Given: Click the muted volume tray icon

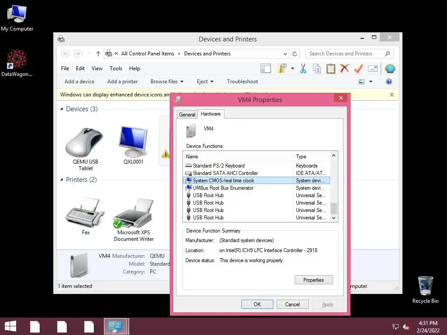Looking at the screenshot, I should [x=406, y=327].
